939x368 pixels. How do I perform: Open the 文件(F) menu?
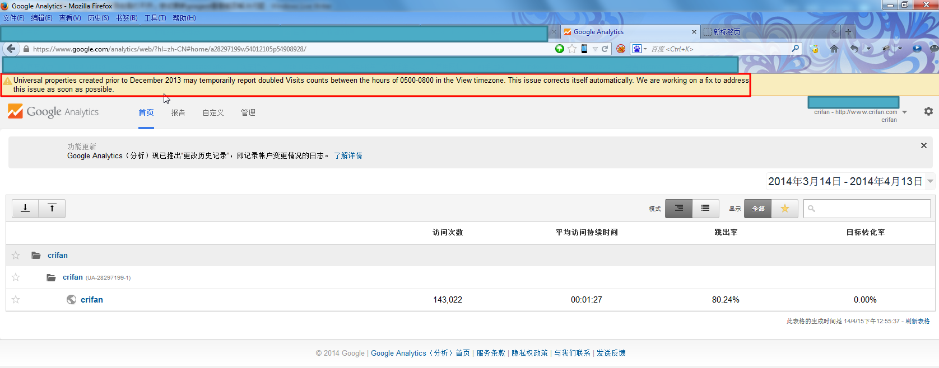point(13,18)
